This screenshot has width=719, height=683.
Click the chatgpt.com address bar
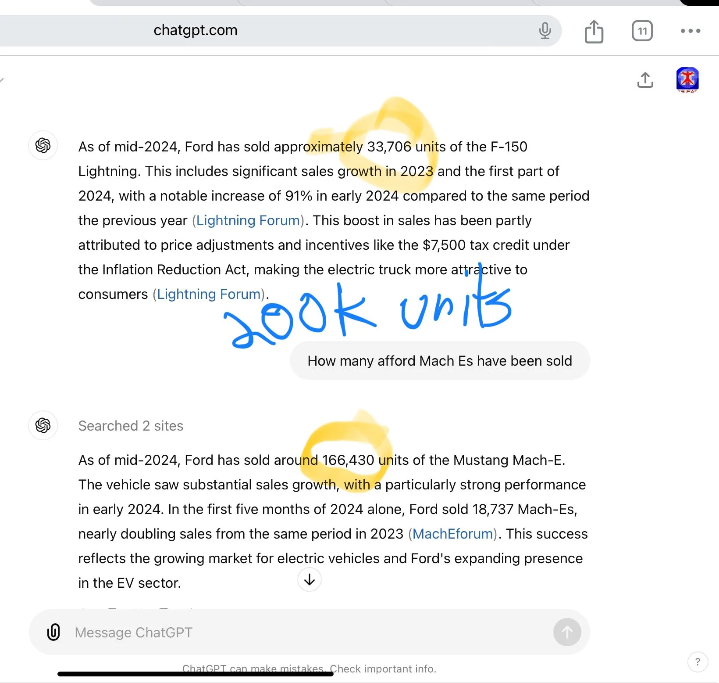click(281, 31)
